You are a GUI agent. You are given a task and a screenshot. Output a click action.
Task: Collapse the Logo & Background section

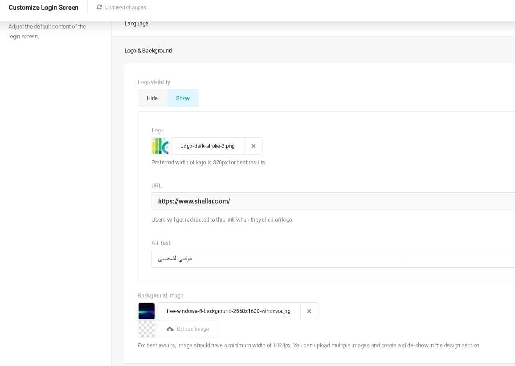click(x=148, y=51)
